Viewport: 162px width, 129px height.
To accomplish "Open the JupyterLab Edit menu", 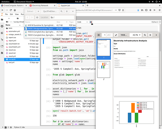I will tap(11, 14).
